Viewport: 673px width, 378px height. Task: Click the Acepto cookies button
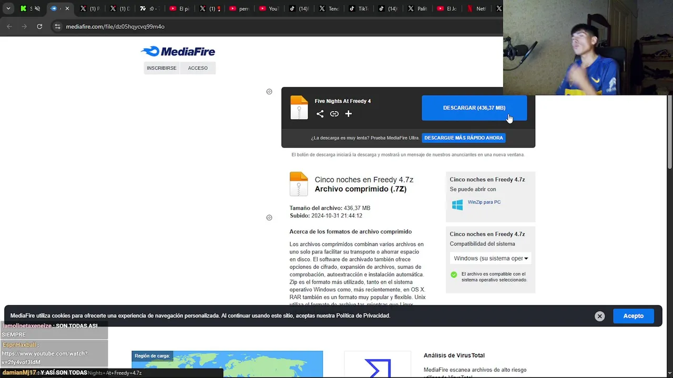pos(634,316)
